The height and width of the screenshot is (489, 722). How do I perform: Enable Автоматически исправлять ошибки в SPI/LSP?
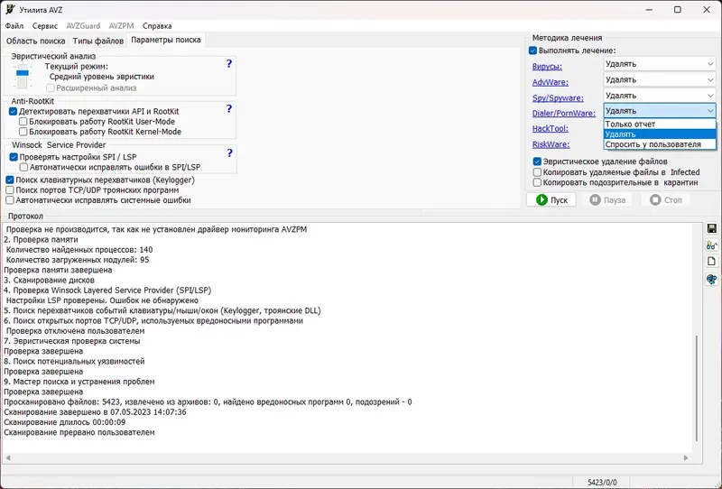coord(24,167)
